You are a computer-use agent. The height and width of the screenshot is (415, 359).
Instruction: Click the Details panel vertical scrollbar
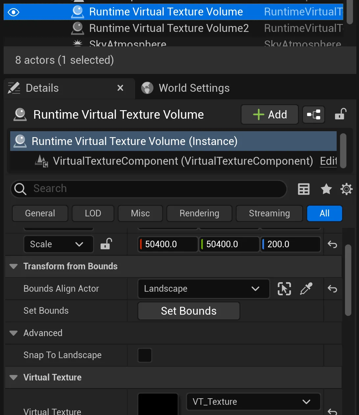[348, 280]
